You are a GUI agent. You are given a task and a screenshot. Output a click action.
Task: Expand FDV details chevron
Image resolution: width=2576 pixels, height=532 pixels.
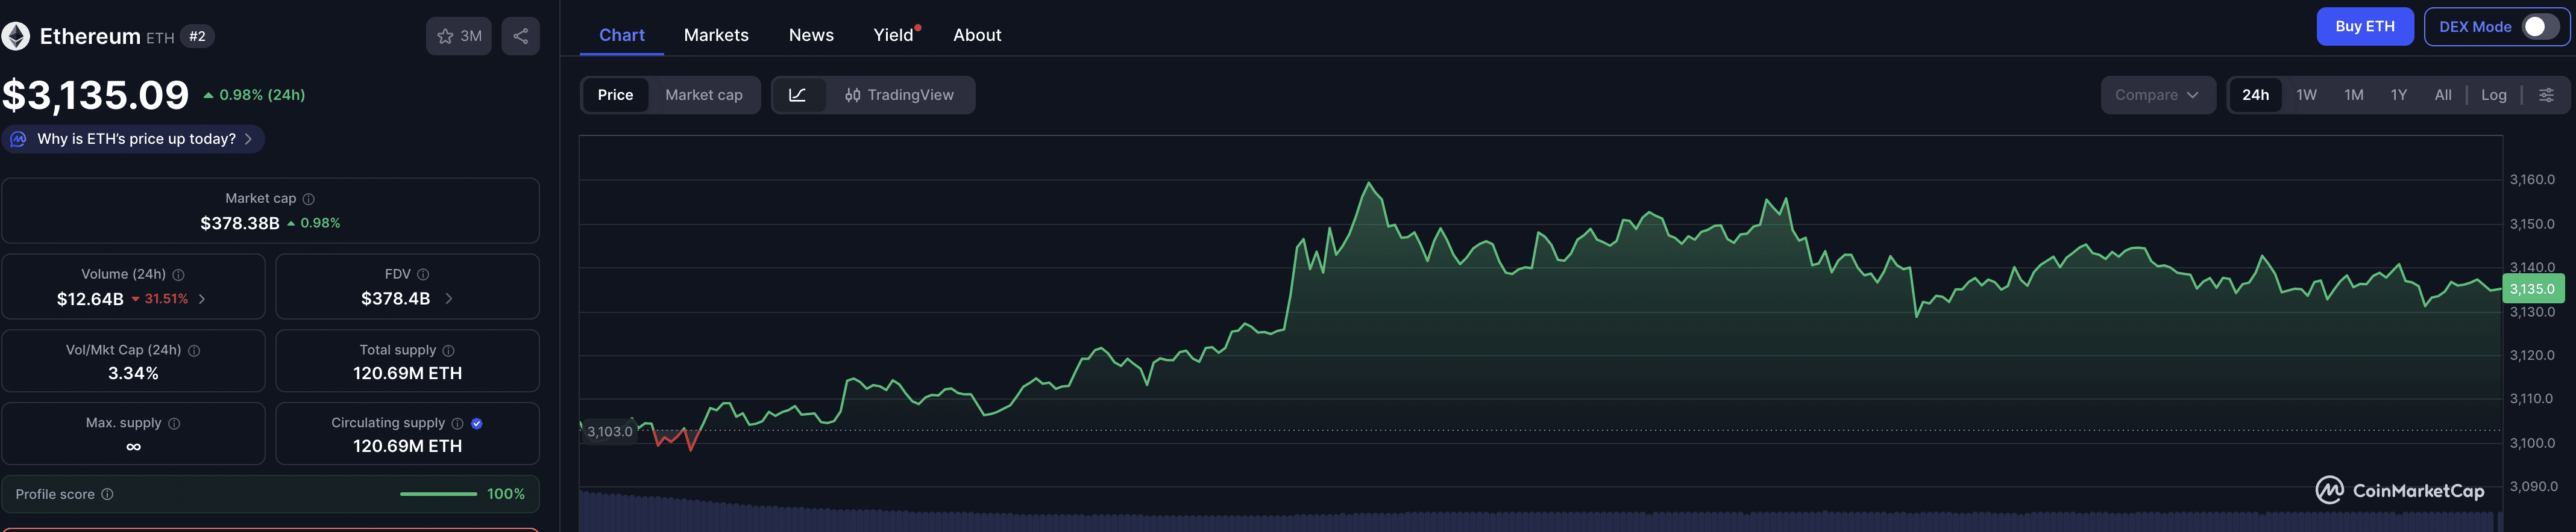click(449, 298)
